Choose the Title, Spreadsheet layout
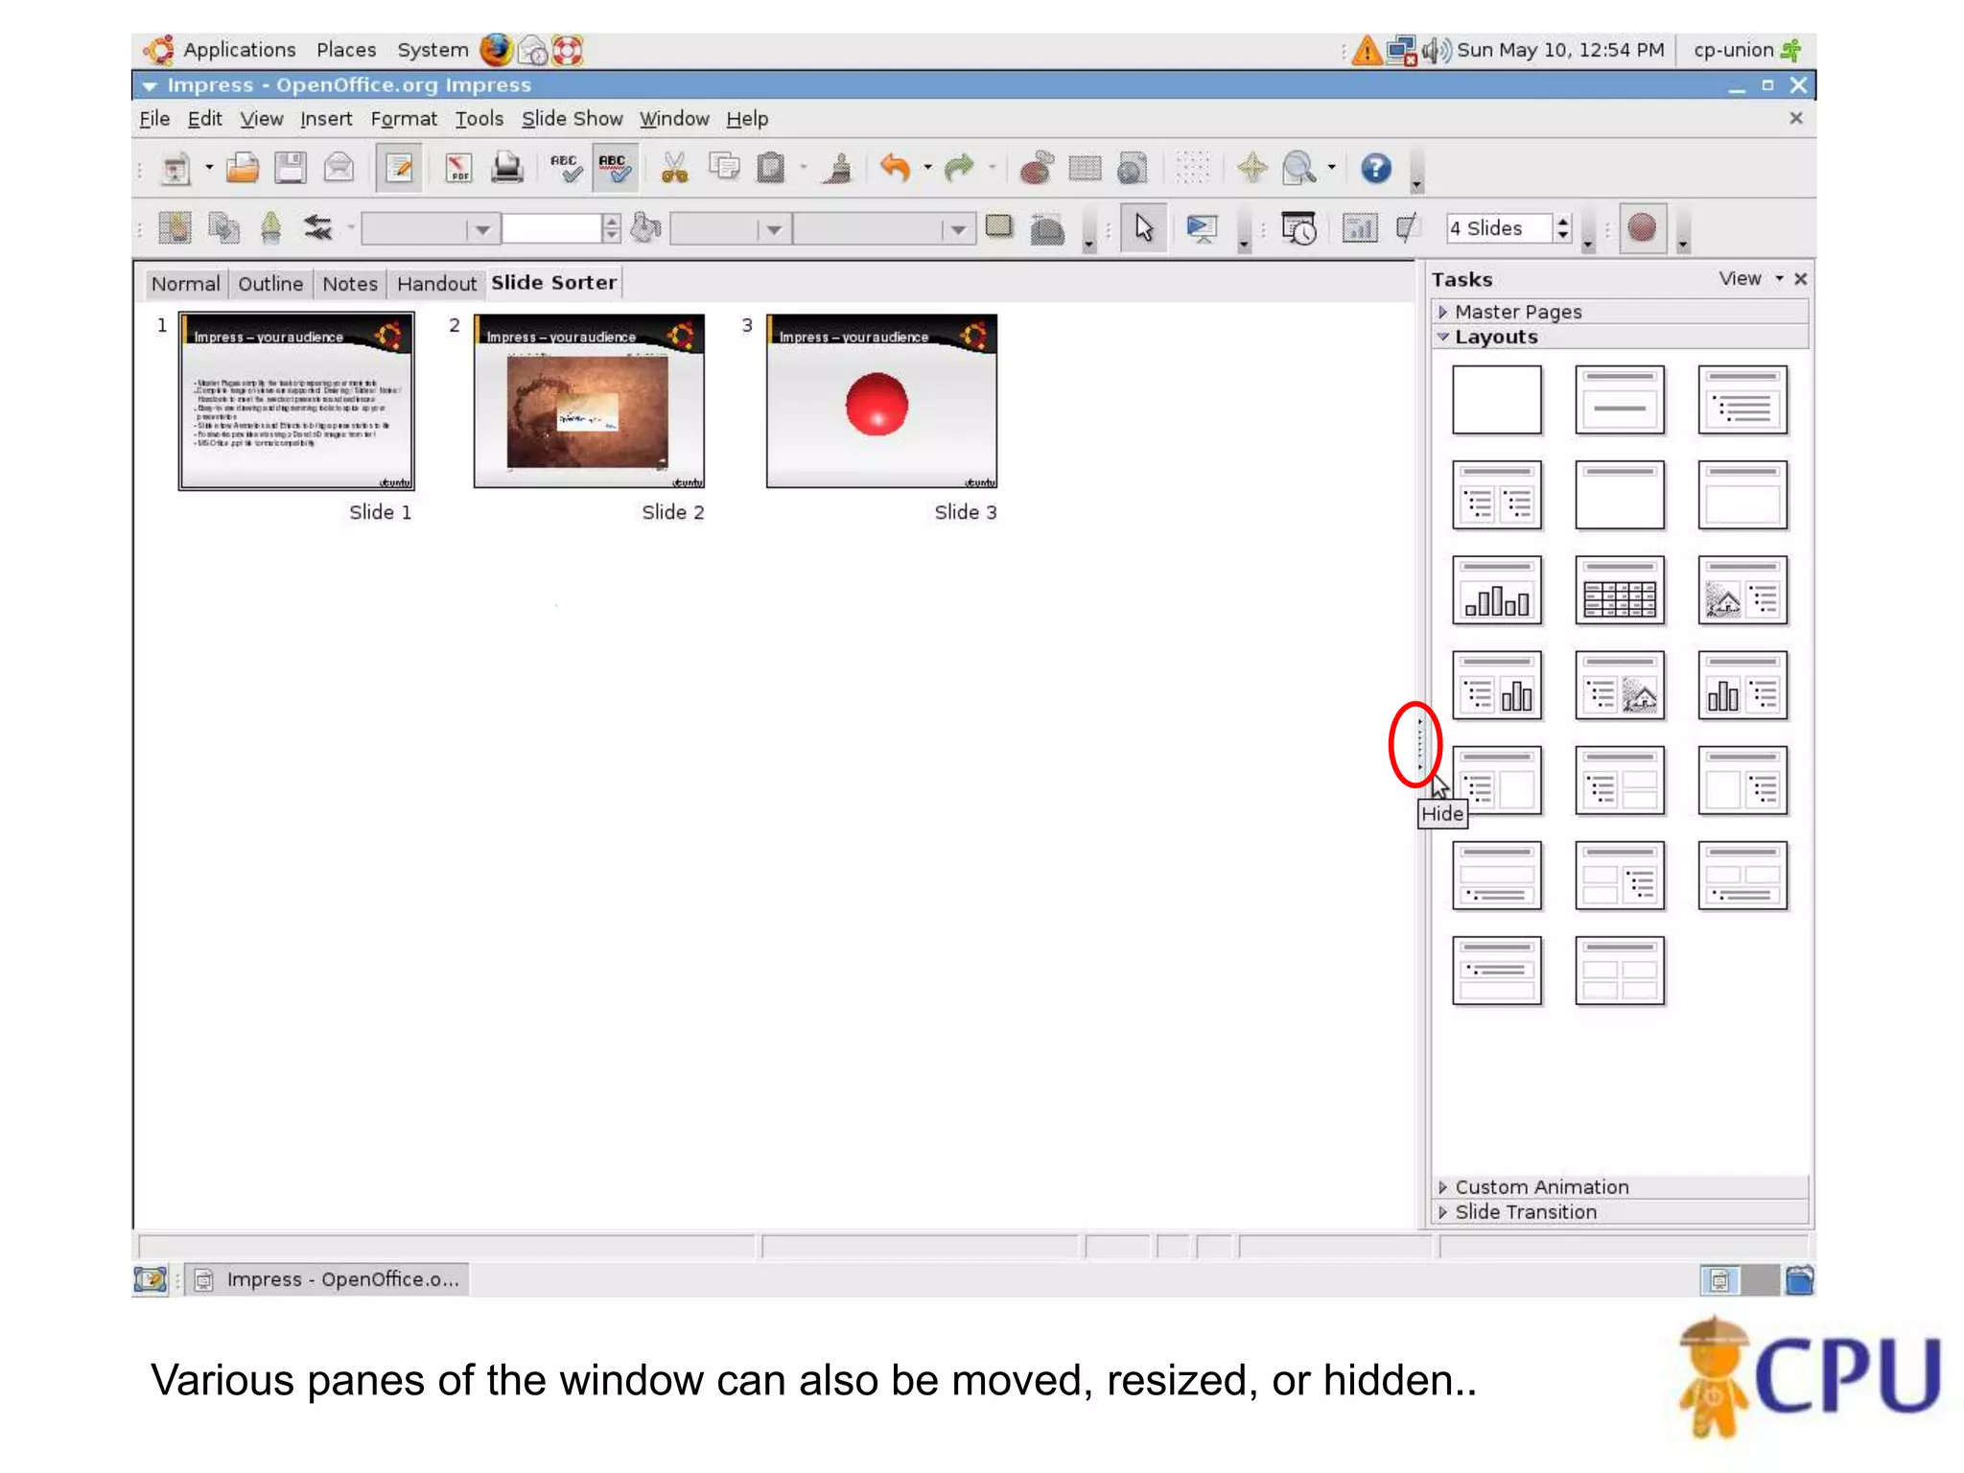 point(1620,591)
